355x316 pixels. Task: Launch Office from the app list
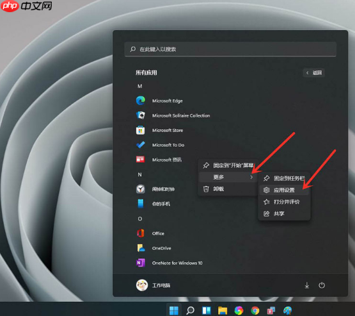coord(150,233)
